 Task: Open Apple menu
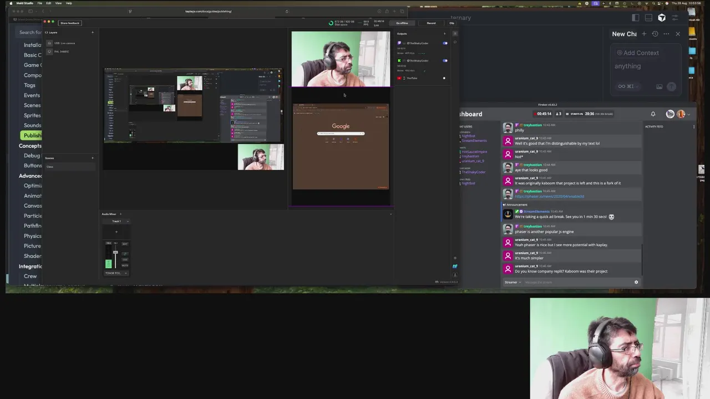11,3
